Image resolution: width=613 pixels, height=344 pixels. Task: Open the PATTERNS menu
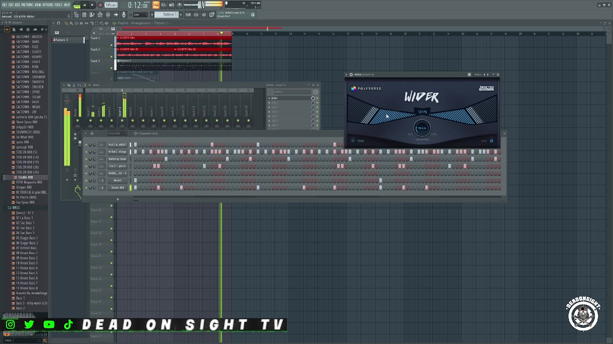click(27, 5)
